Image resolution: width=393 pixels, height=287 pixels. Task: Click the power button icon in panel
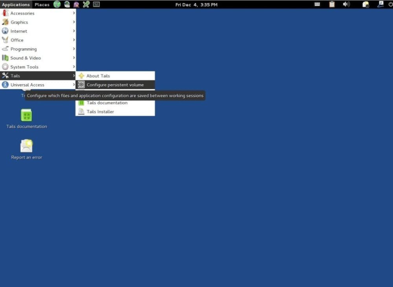(x=390, y=4)
